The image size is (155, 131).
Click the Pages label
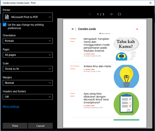tap(6, 49)
